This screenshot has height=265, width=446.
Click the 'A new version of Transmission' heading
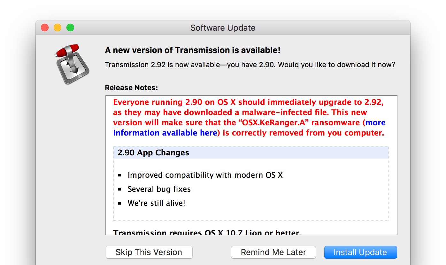coord(193,50)
